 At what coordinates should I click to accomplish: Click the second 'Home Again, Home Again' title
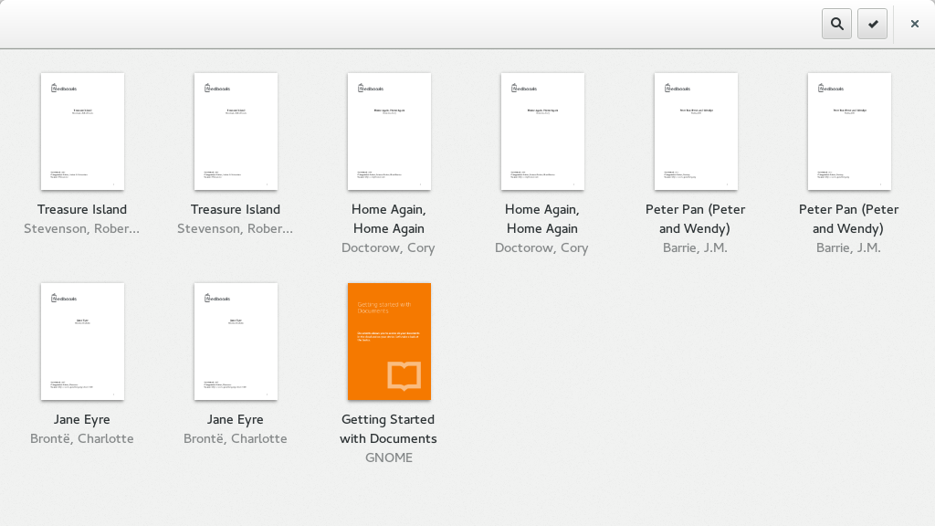coord(542,219)
